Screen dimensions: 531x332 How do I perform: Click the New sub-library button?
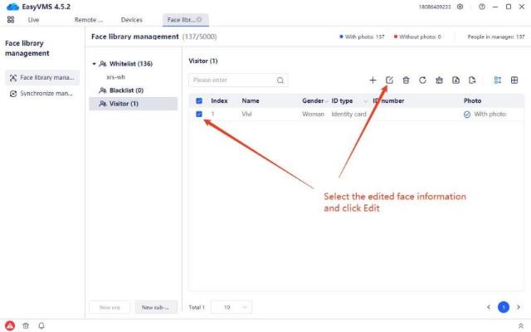156,307
